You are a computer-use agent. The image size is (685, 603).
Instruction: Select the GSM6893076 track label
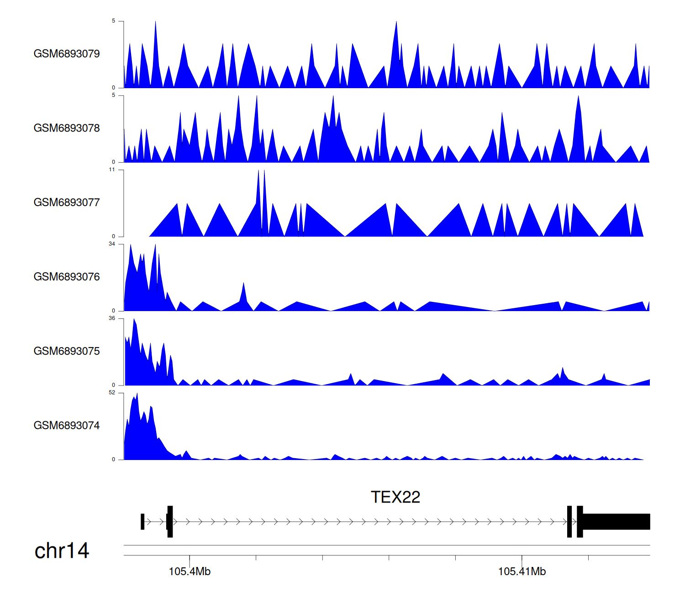point(67,277)
